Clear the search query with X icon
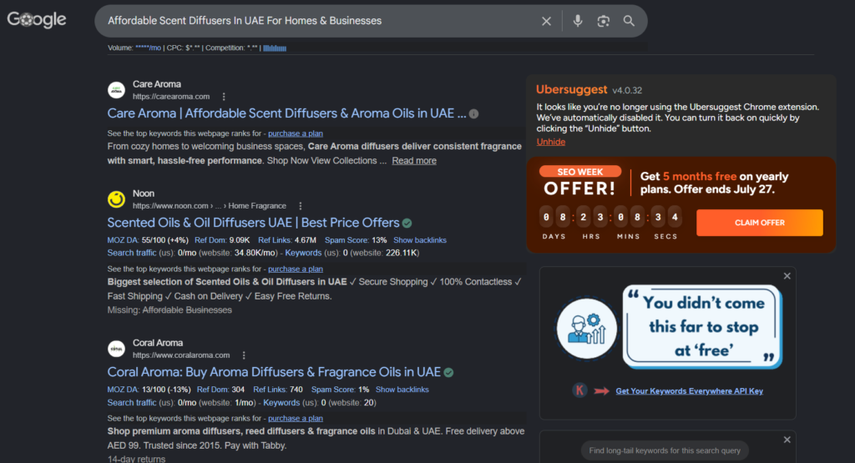Image resolution: width=855 pixels, height=463 pixels. tap(546, 21)
